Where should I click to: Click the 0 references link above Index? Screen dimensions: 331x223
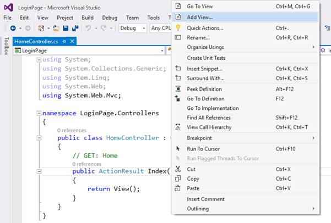pos(87,164)
